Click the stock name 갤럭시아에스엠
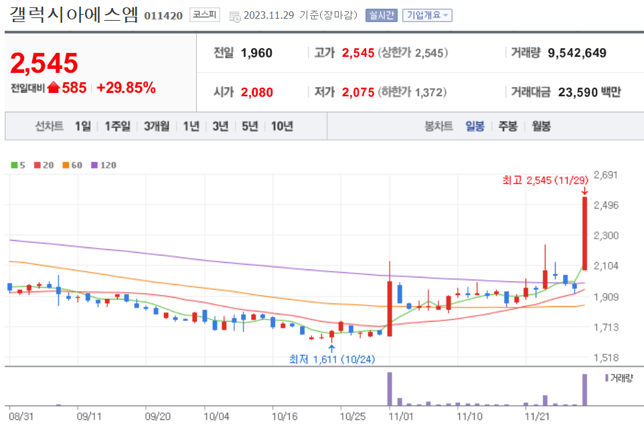The image size is (644, 438). coord(74,15)
